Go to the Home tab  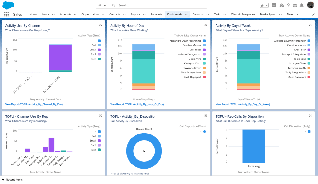click(x=33, y=14)
